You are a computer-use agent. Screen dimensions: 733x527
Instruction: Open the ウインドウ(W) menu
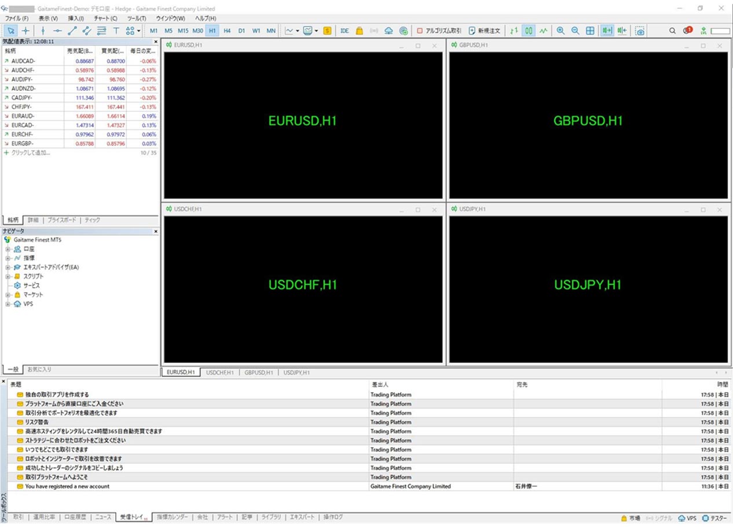coord(170,19)
